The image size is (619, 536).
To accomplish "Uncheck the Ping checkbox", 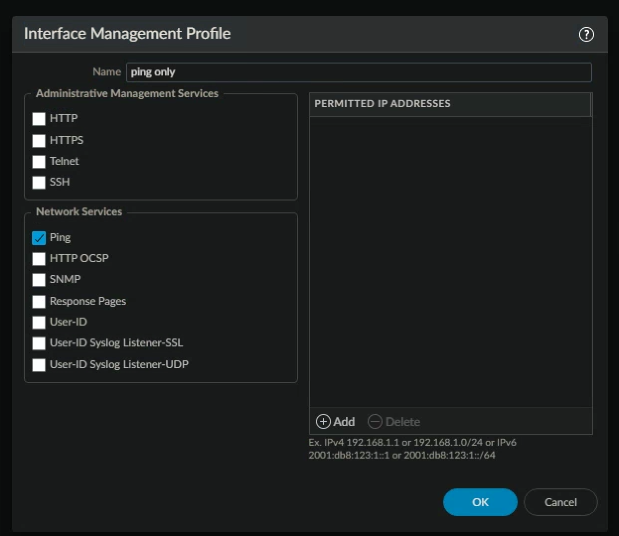I will pyautogui.click(x=39, y=238).
